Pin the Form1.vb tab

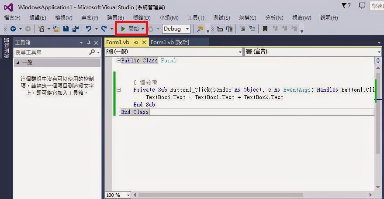click(x=136, y=43)
